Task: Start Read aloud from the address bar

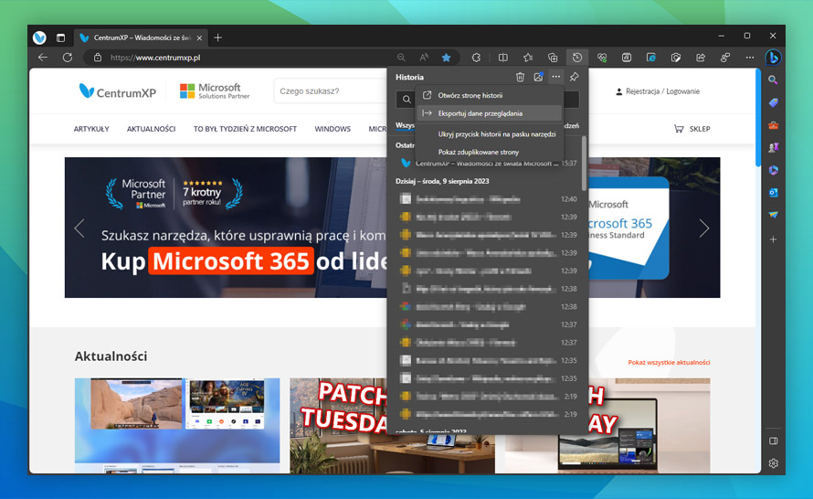Action: [424, 58]
